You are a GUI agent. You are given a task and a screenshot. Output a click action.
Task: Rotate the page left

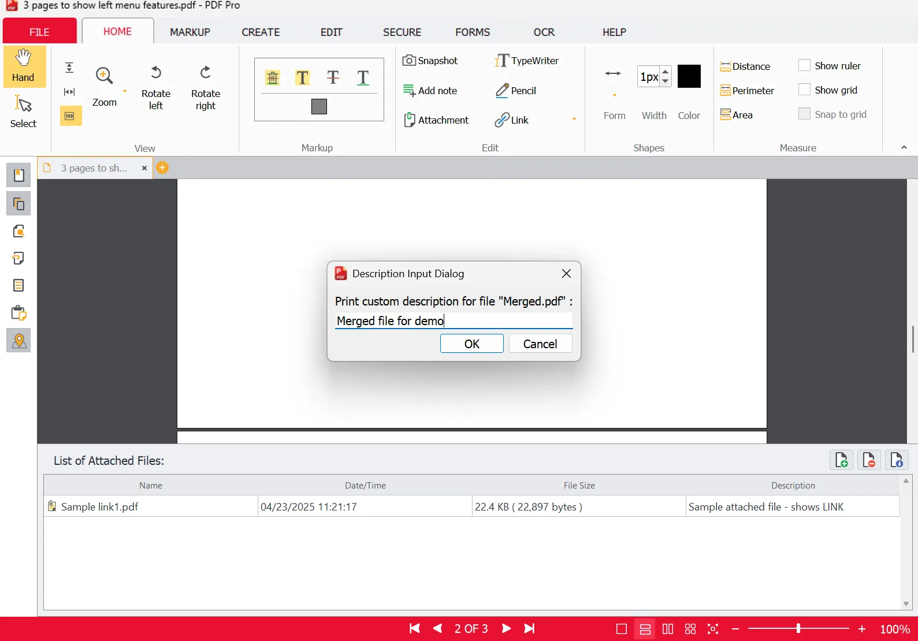pyautogui.click(x=156, y=87)
